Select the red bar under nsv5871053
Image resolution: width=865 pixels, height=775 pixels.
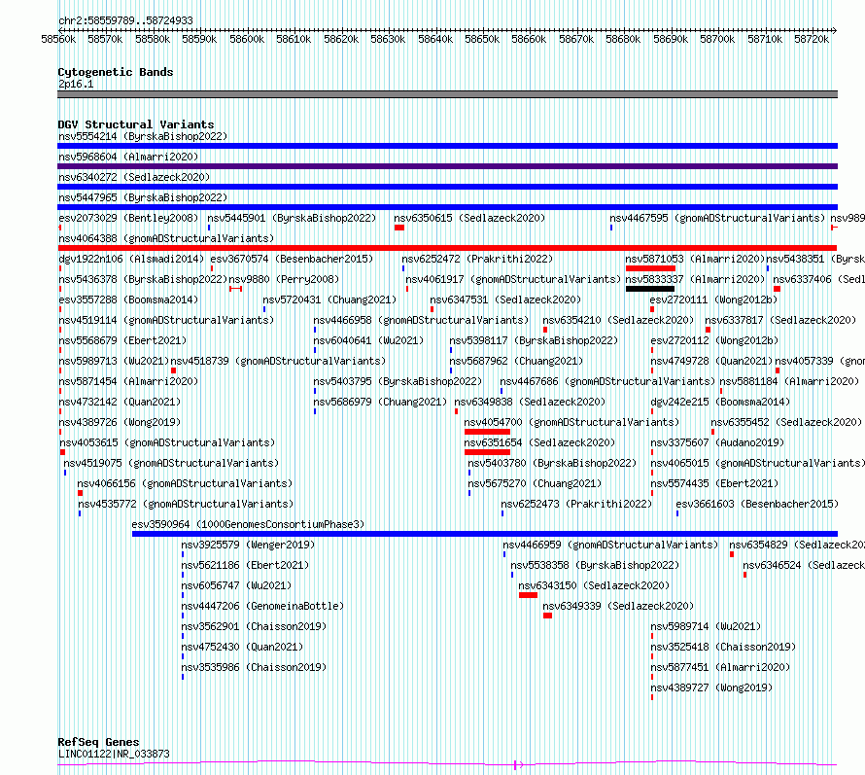click(x=650, y=268)
